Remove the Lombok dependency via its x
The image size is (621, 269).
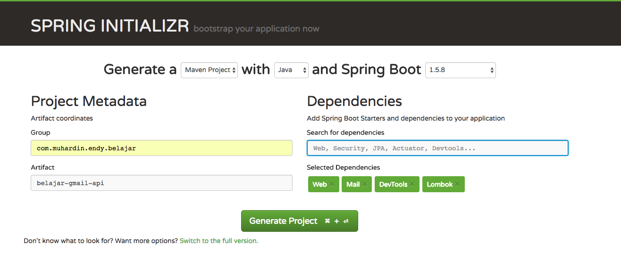coord(457,184)
